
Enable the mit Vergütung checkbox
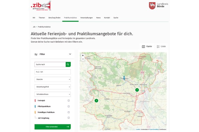tap(69, 118)
